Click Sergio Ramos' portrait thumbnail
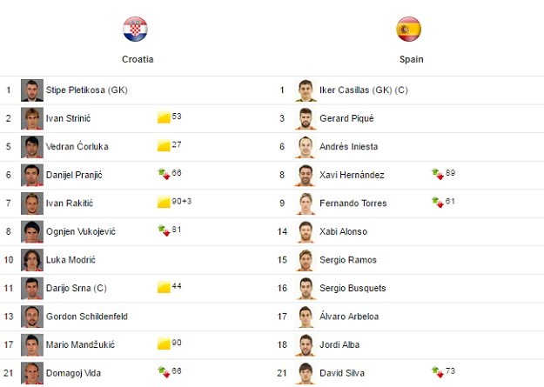 point(306,260)
